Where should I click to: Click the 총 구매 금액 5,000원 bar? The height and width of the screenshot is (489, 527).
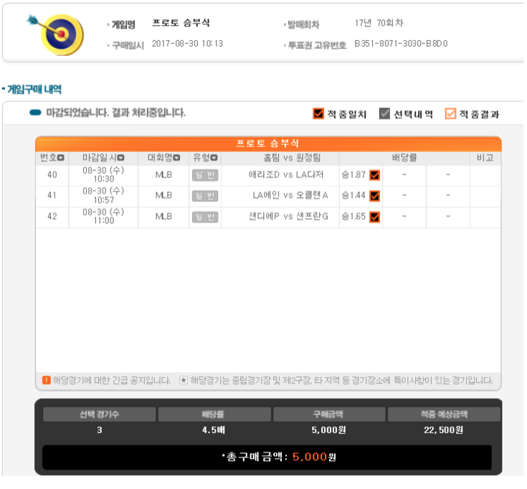pyautogui.click(x=267, y=457)
